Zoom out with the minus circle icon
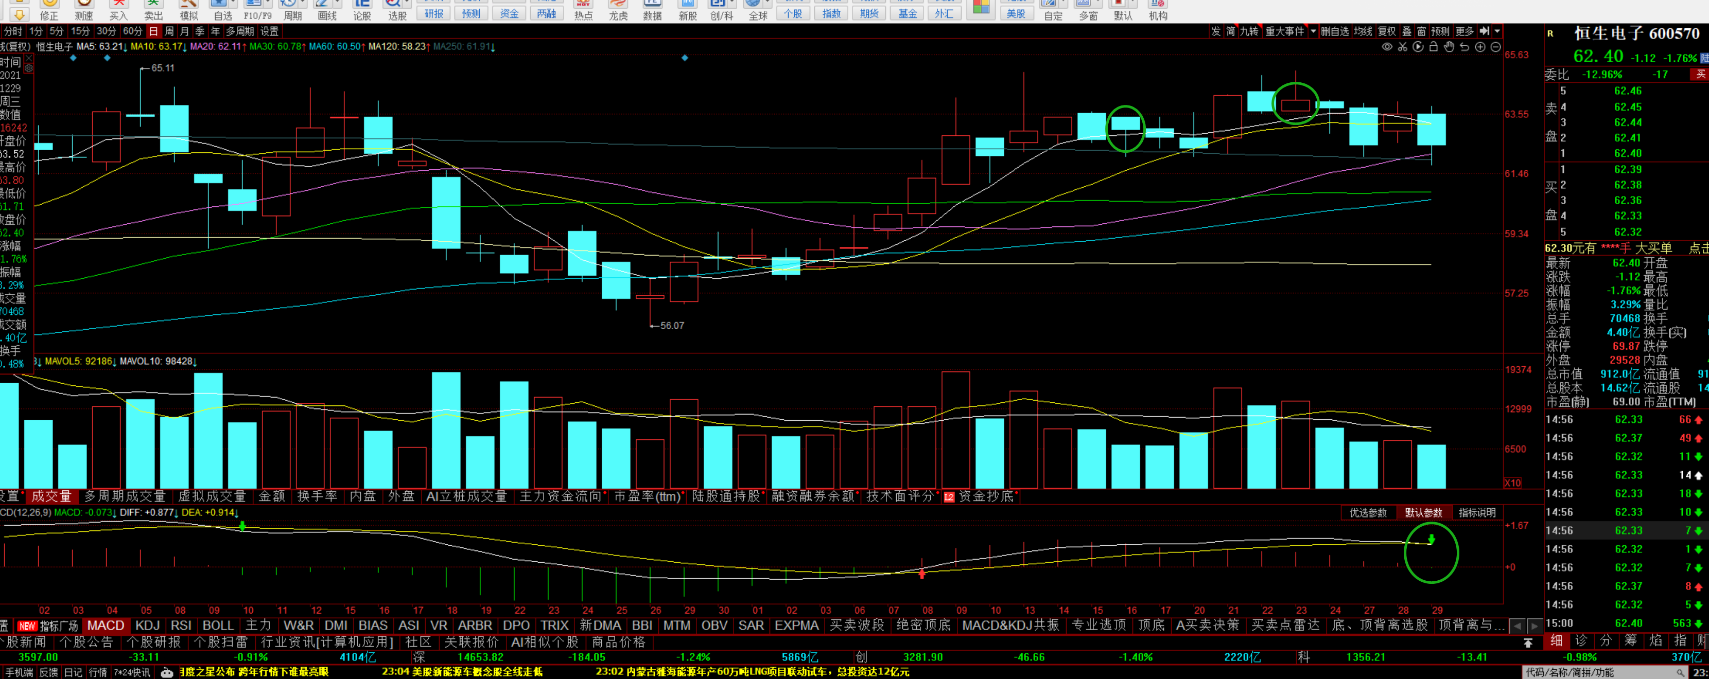The image size is (1709, 679). (1495, 47)
